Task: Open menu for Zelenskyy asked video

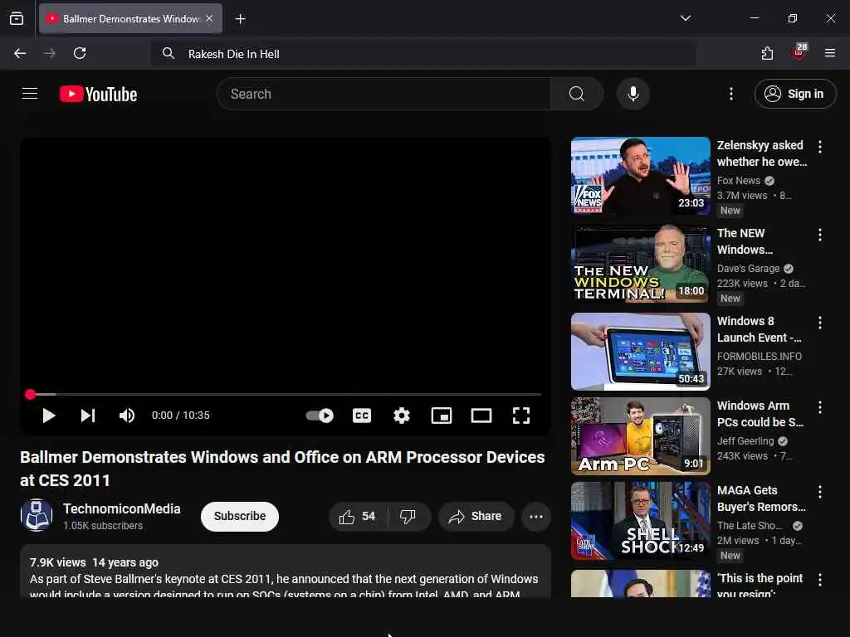Action: (819, 147)
